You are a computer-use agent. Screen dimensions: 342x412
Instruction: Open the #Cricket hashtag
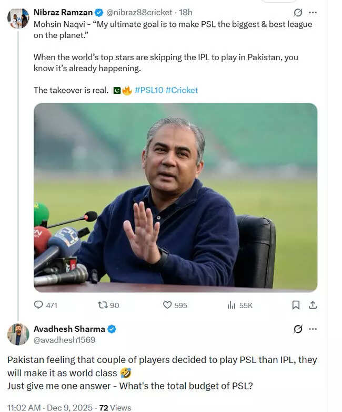click(x=182, y=90)
